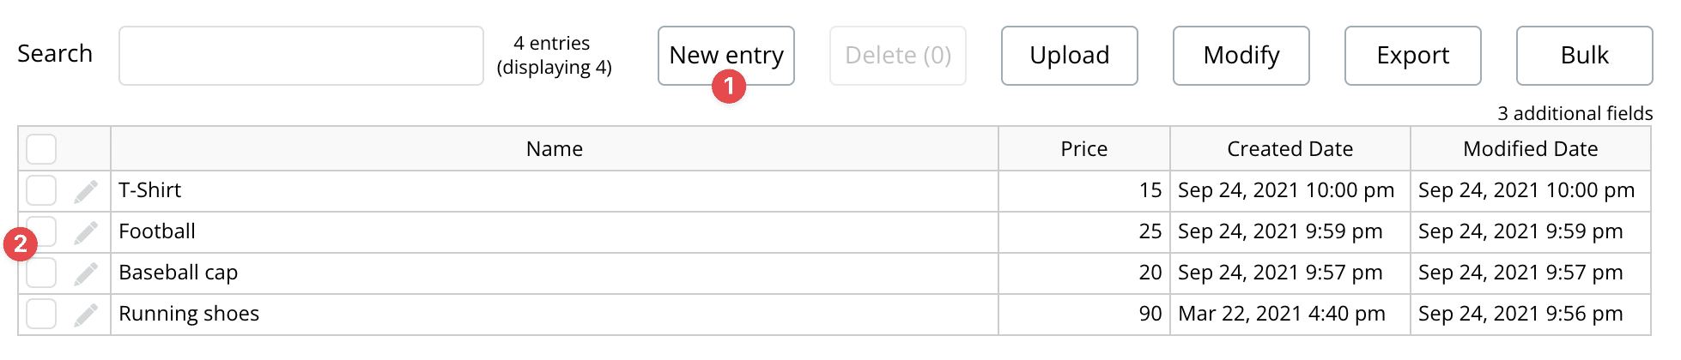Screen dimensions: 1681x360
Task: Click pencil icon for Running shoes
Action: (86, 315)
